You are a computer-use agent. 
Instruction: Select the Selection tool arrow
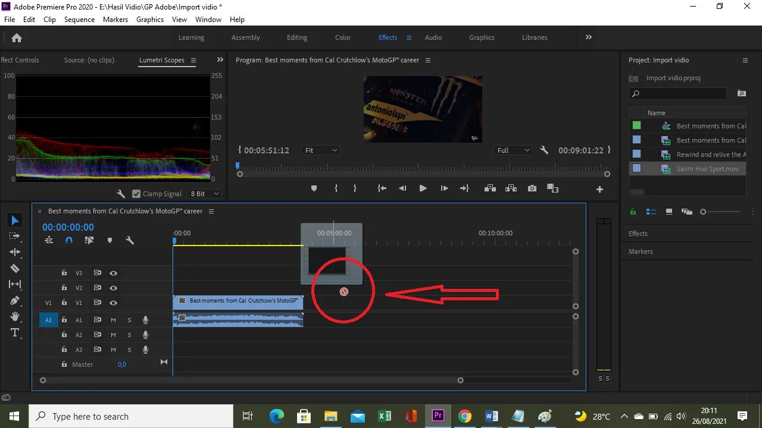(15, 221)
